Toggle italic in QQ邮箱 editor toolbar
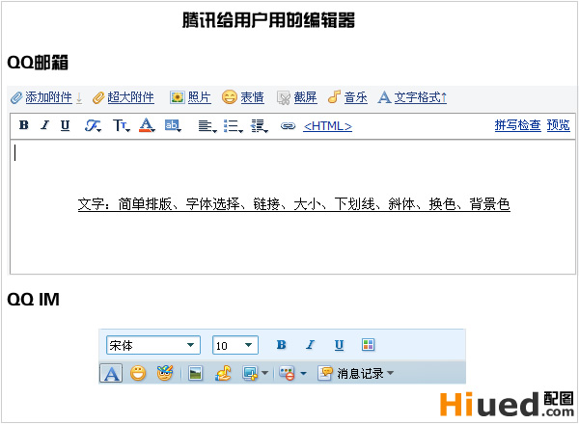The image size is (579, 424). coord(44,125)
